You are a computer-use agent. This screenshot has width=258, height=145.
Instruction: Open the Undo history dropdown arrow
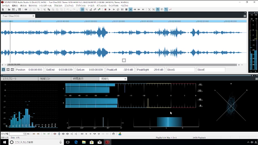click(x=71, y=9)
